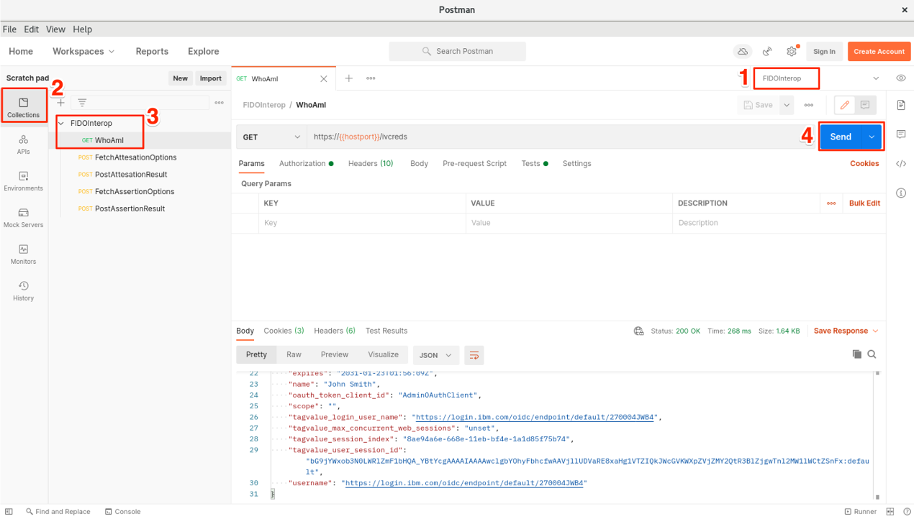The width and height of the screenshot is (914, 519).
Task: Collapse the FIDOInterop collection
Action: [x=61, y=124]
